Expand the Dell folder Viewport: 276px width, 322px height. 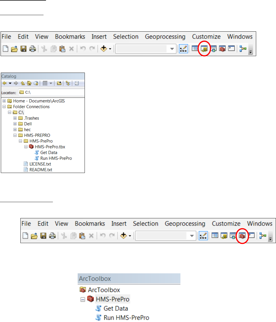coord(15,124)
